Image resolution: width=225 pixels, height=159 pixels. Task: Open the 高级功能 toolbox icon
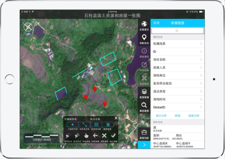[x=144, y=132]
